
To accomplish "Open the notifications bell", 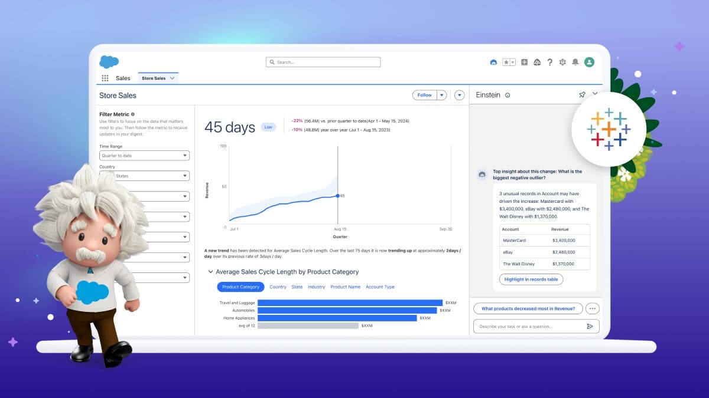I will click(575, 62).
